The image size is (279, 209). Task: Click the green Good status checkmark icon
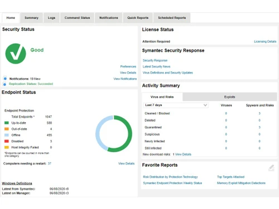16,54
